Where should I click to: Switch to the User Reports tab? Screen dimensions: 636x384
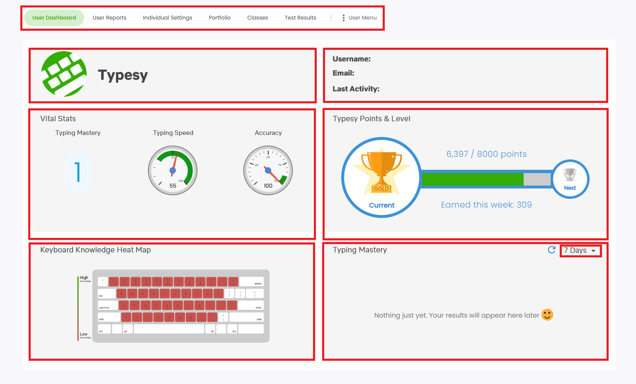109,18
